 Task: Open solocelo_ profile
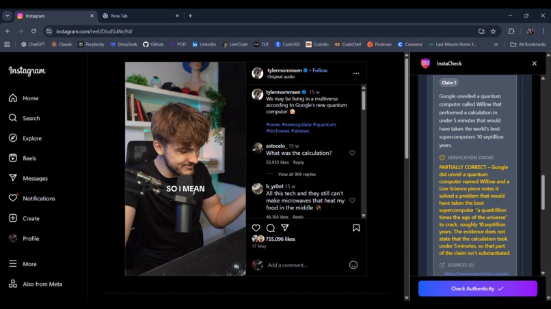[x=276, y=146]
